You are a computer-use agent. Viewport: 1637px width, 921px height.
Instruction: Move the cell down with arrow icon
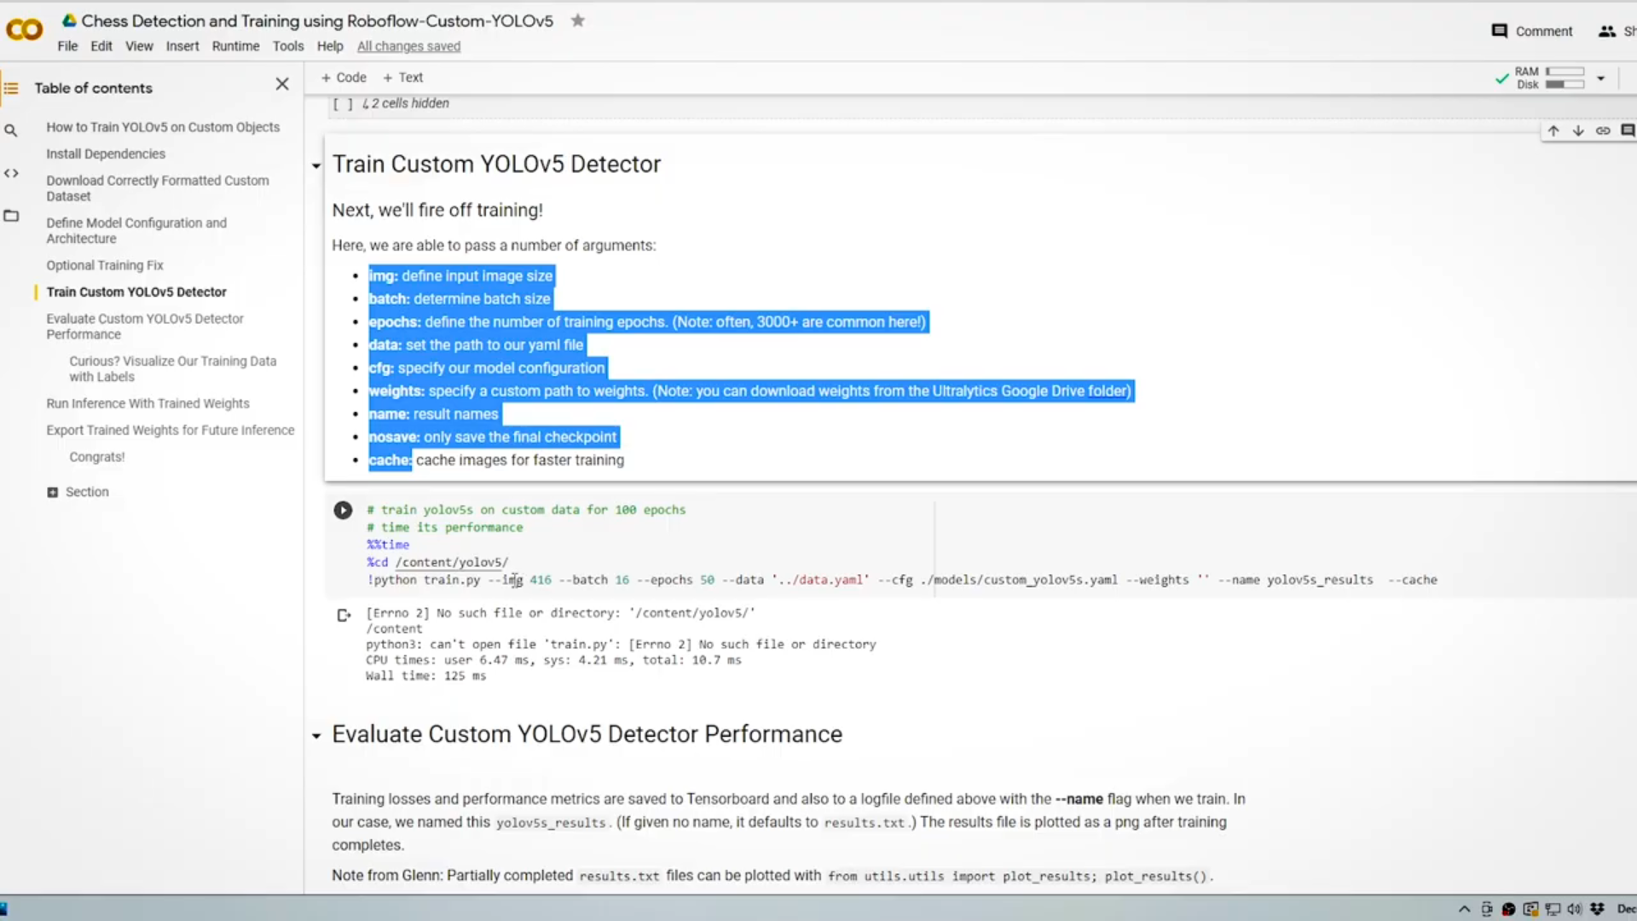click(1578, 130)
